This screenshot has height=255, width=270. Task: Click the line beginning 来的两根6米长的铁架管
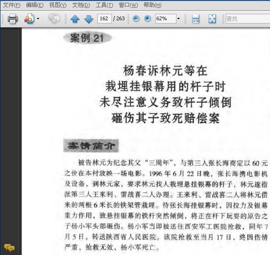pyautogui.click(x=166, y=205)
